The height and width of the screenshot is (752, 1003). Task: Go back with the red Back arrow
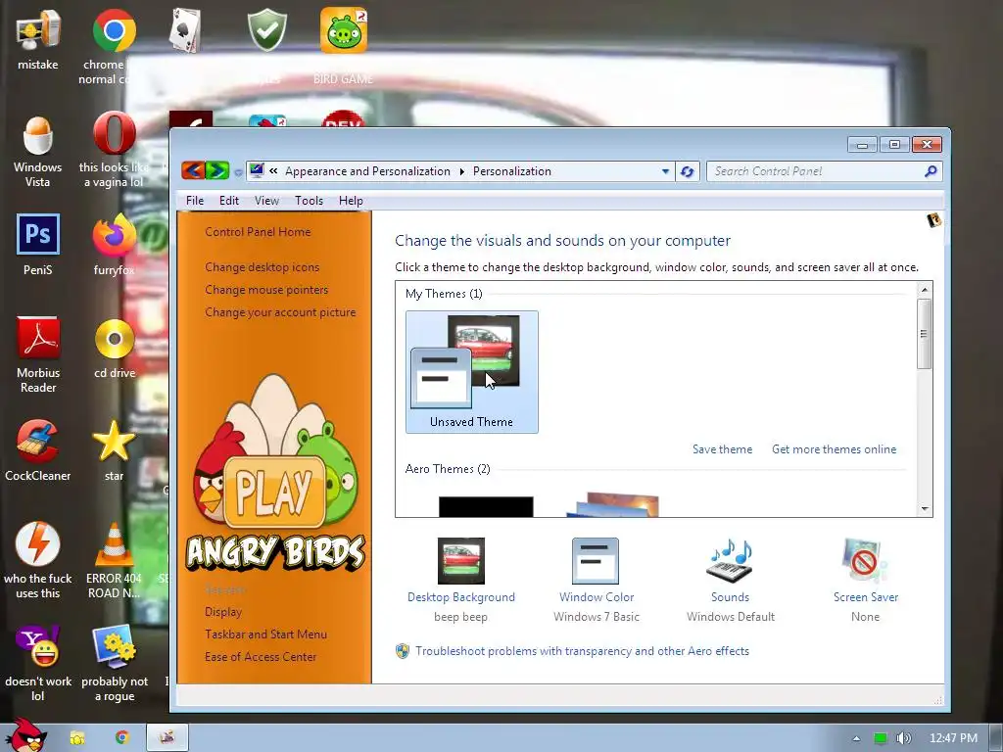tap(193, 170)
